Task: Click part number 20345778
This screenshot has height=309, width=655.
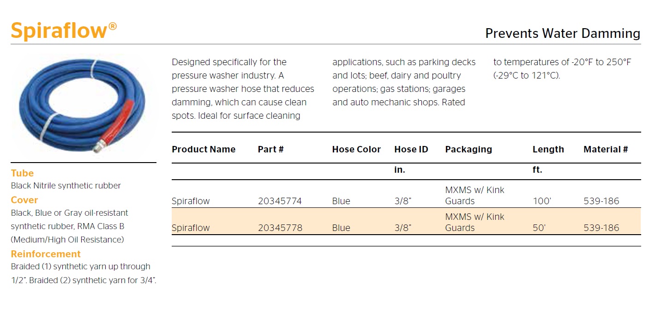Action: click(x=280, y=228)
